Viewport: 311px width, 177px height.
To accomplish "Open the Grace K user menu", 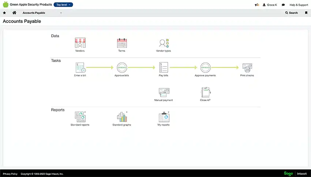I will click(270, 5).
